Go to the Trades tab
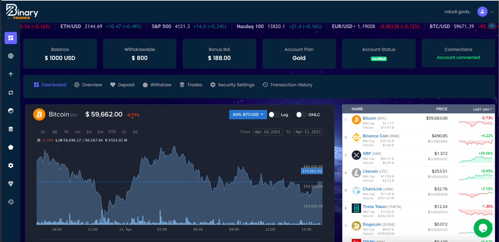499x242 pixels. (191, 85)
